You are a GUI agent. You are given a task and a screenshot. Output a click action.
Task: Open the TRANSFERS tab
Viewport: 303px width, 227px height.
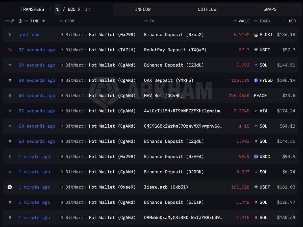click(32, 9)
